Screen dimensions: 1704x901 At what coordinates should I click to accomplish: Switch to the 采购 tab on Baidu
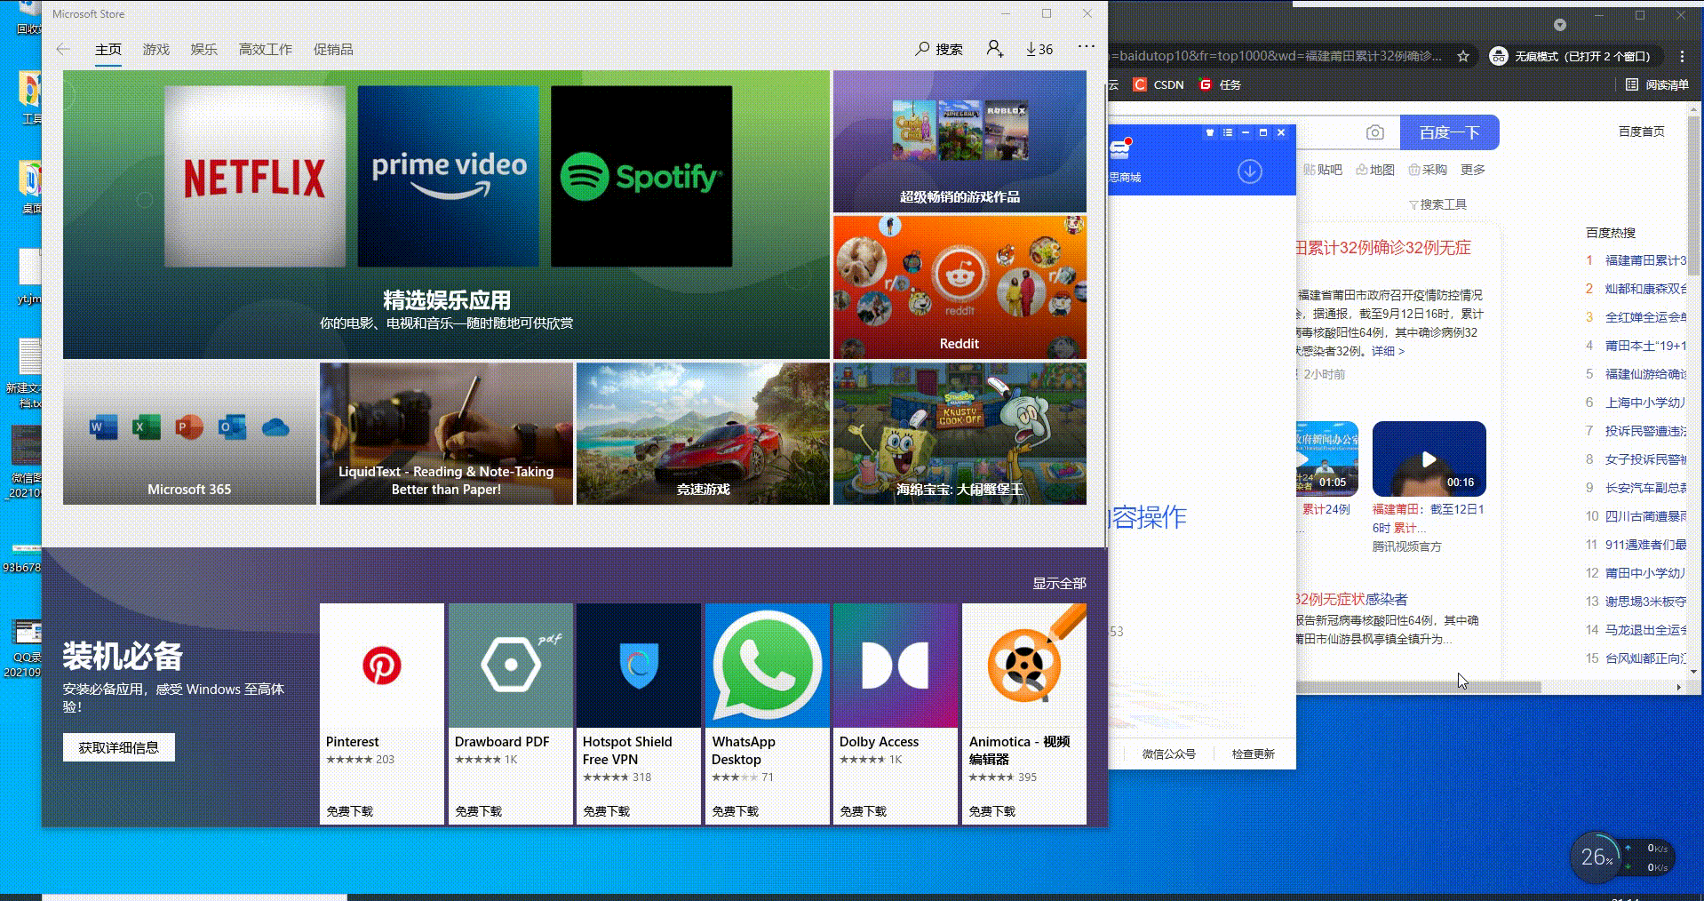point(1428,170)
